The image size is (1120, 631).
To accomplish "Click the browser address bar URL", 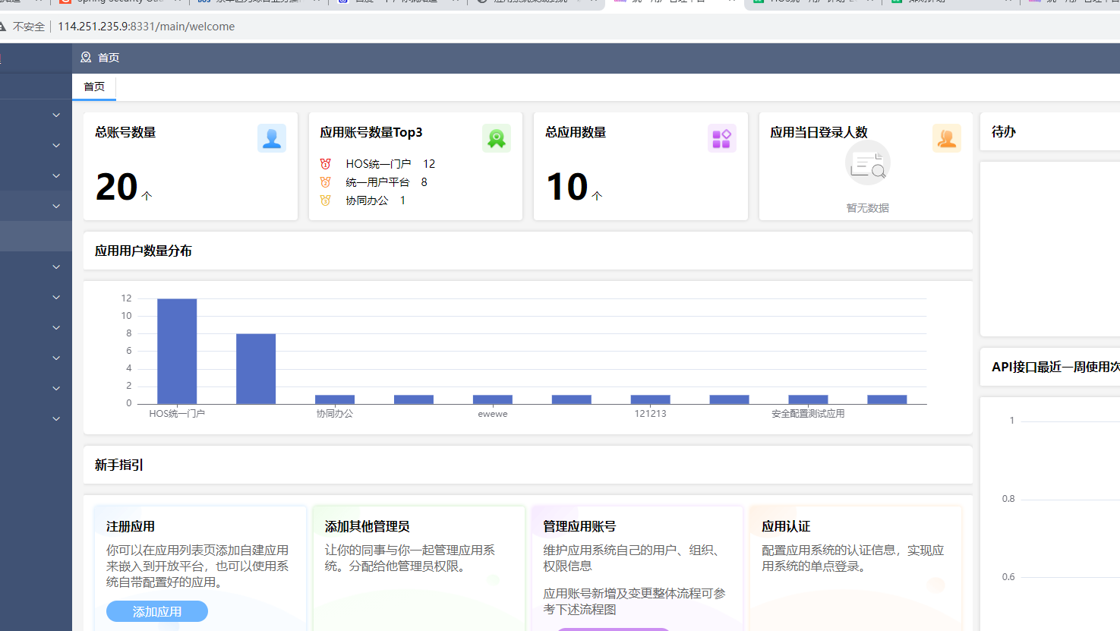I will click(146, 27).
